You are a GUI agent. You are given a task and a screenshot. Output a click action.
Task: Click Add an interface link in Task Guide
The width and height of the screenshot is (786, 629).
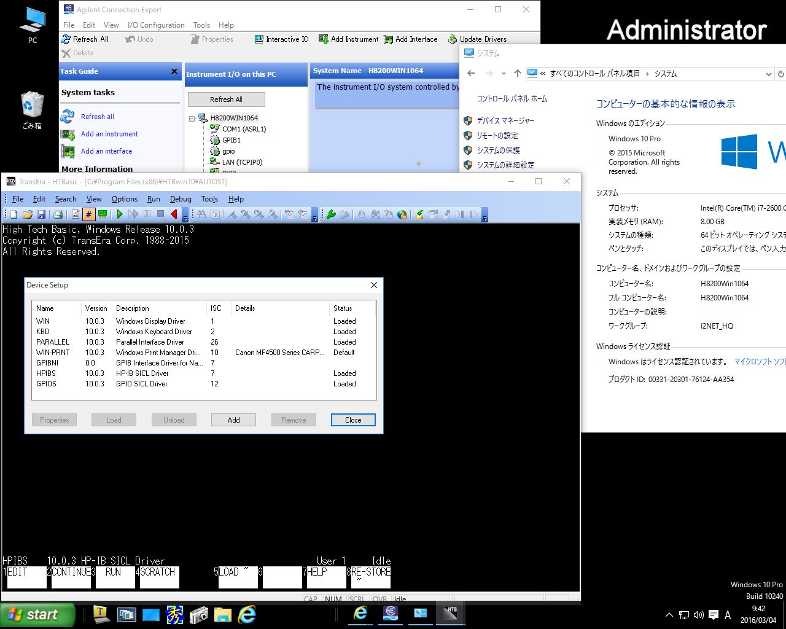pos(106,151)
